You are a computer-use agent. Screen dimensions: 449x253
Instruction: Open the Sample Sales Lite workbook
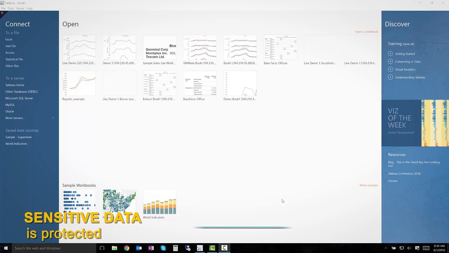coord(159,50)
